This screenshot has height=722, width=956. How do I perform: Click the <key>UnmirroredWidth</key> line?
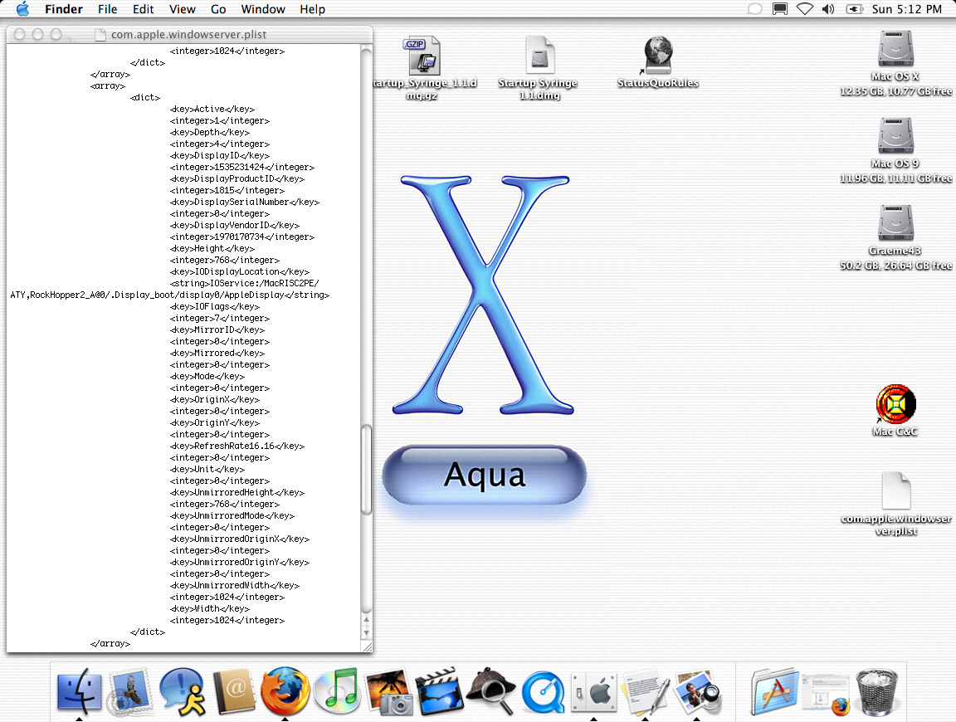pyautogui.click(x=235, y=585)
